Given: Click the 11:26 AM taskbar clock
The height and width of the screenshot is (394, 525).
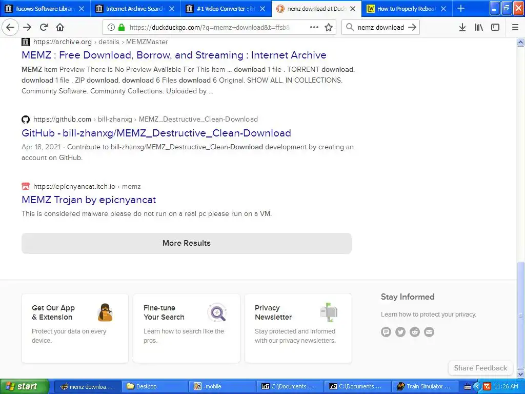Looking at the screenshot, I should tap(506, 386).
